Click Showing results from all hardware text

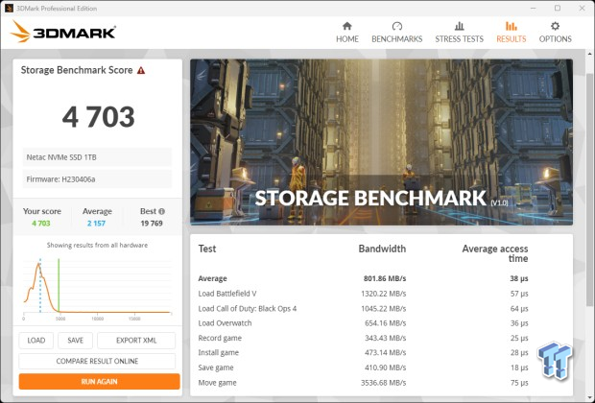coord(97,245)
